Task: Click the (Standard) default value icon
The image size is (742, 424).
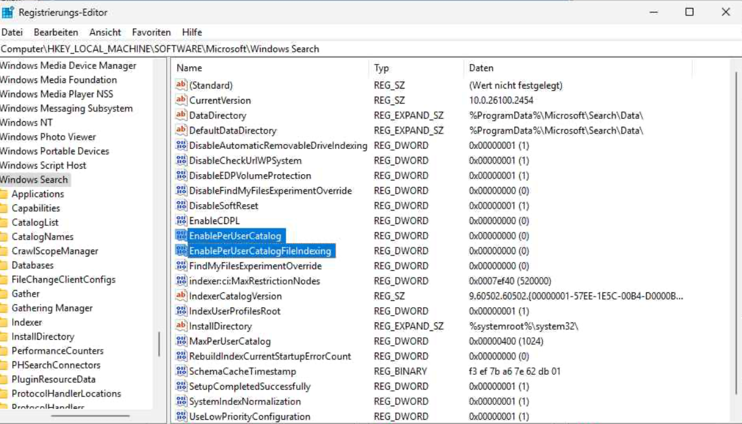Action: point(181,85)
